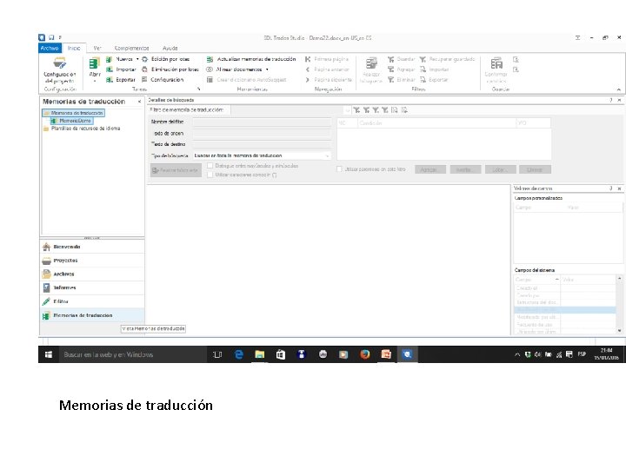Switch to the Ayuda tab

coord(170,48)
